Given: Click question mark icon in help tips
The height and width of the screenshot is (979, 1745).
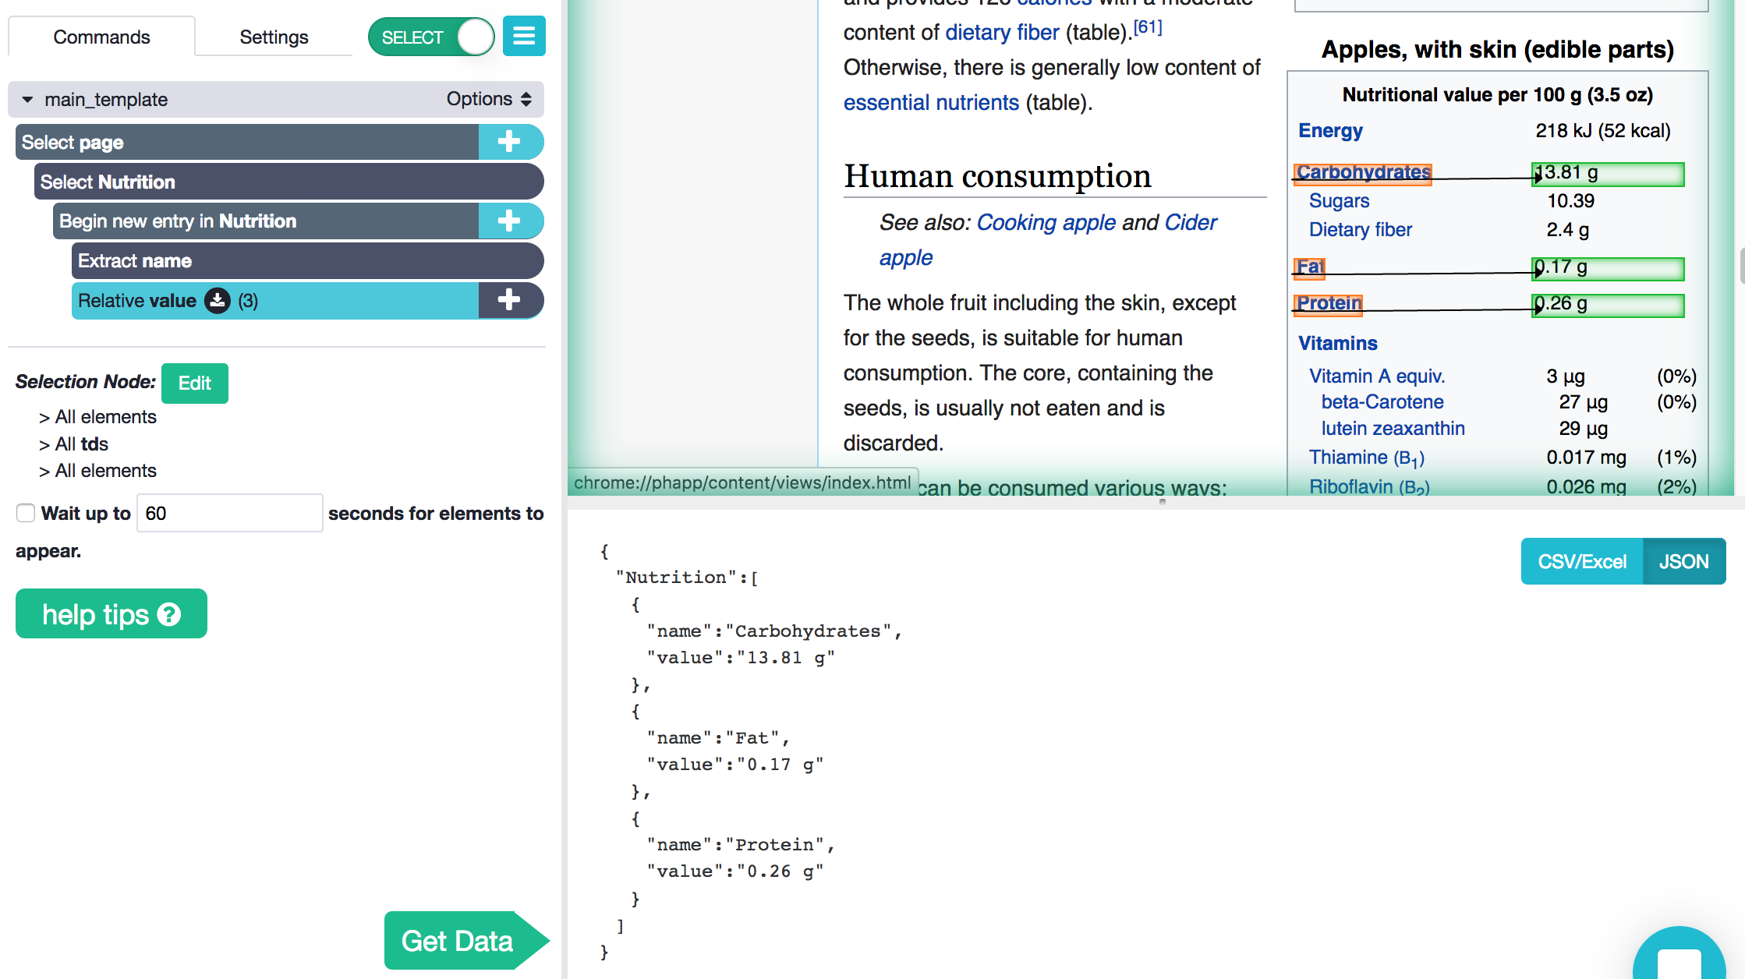Looking at the screenshot, I should click(x=169, y=614).
